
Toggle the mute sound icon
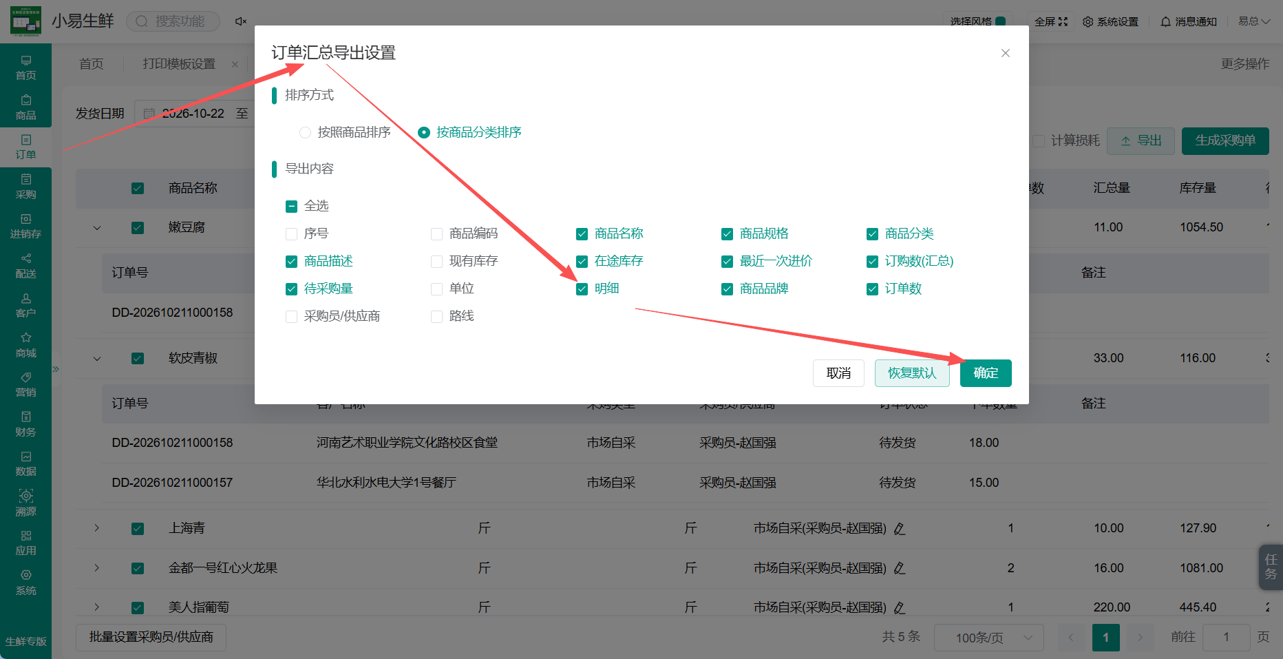[x=240, y=21]
